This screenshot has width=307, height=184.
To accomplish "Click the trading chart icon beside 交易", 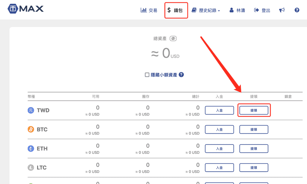I will pyautogui.click(x=144, y=10).
